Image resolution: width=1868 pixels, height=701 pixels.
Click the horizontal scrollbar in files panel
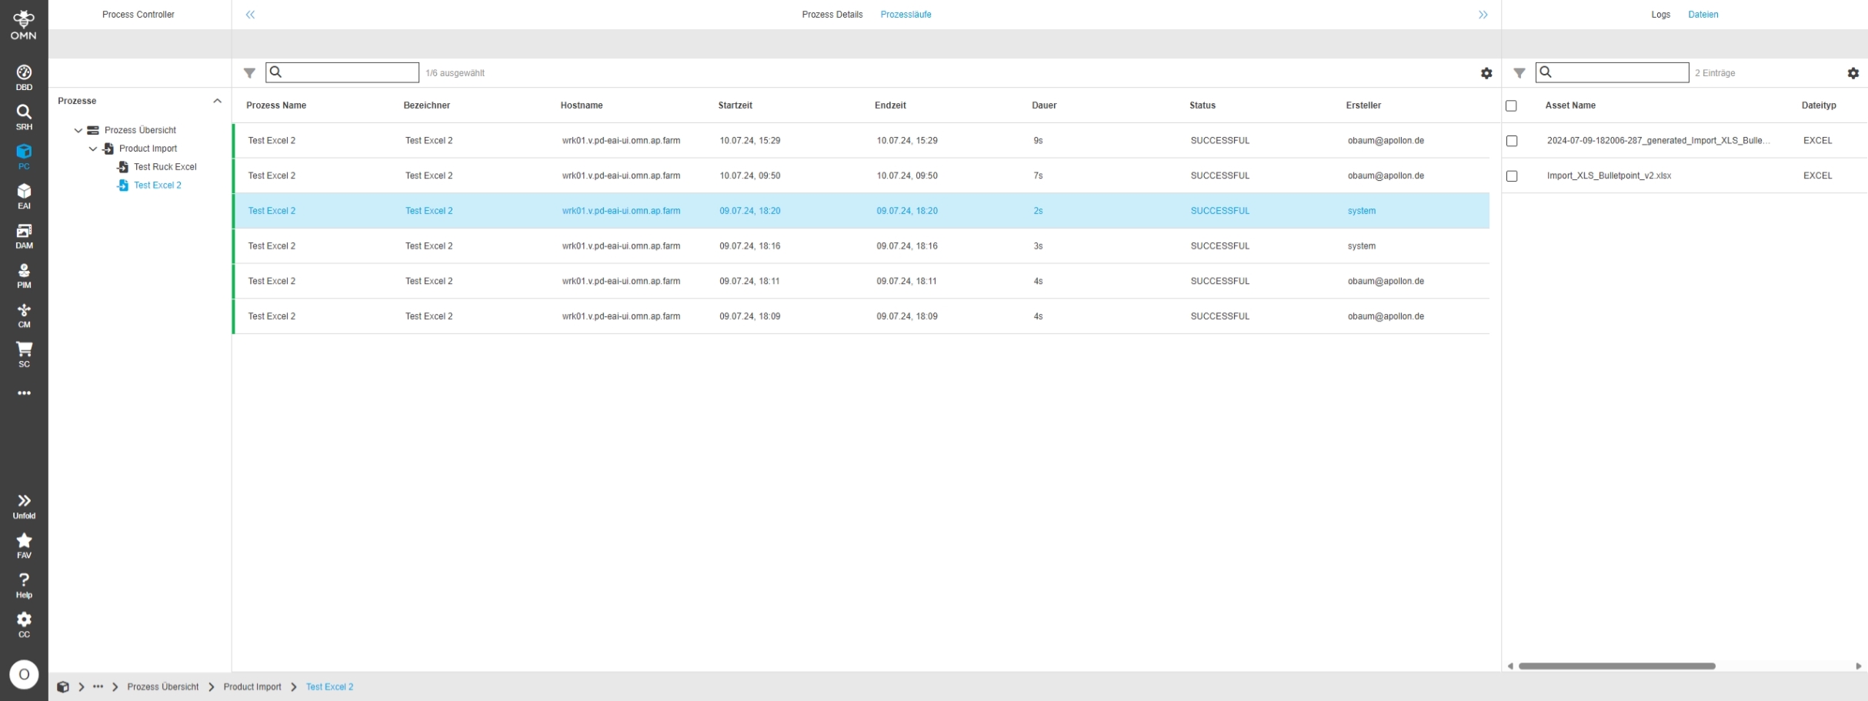pyautogui.click(x=1616, y=666)
